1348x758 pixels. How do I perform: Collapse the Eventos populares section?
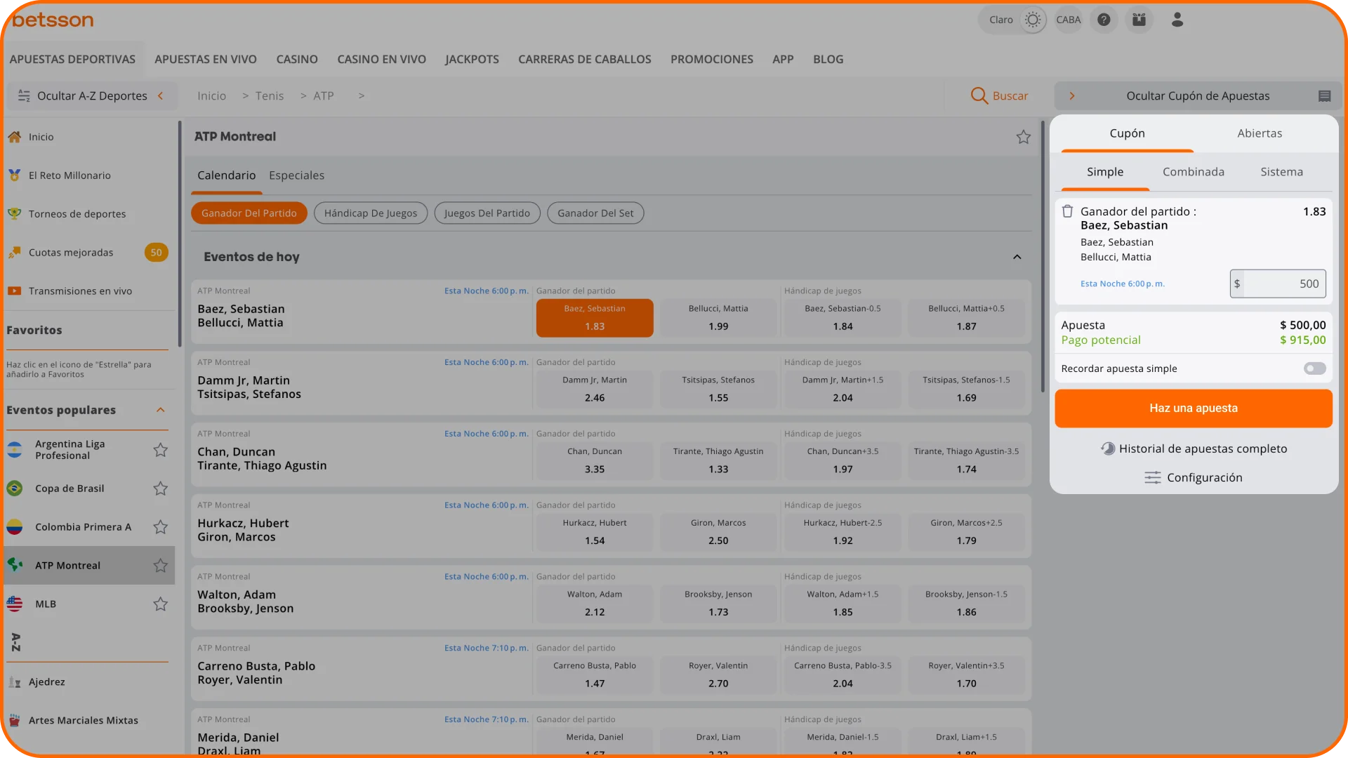161,410
